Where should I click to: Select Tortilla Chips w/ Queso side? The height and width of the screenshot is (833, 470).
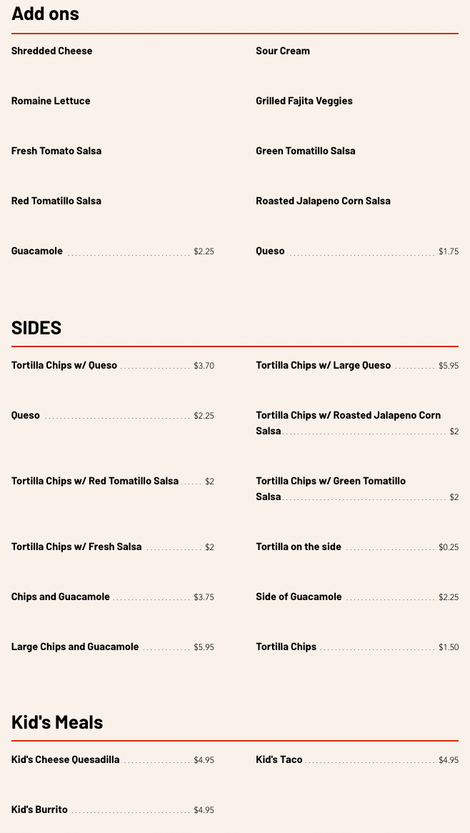click(64, 365)
